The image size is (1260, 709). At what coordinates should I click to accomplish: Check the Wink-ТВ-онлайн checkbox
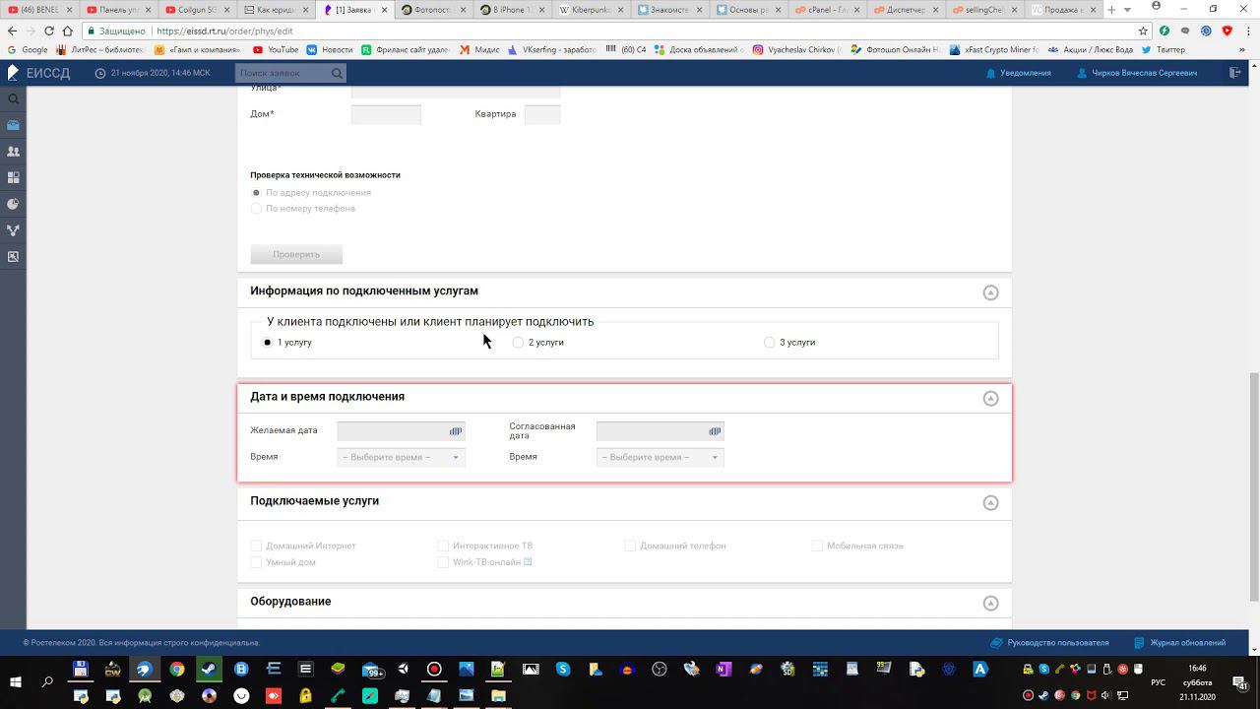[x=443, y=562]
